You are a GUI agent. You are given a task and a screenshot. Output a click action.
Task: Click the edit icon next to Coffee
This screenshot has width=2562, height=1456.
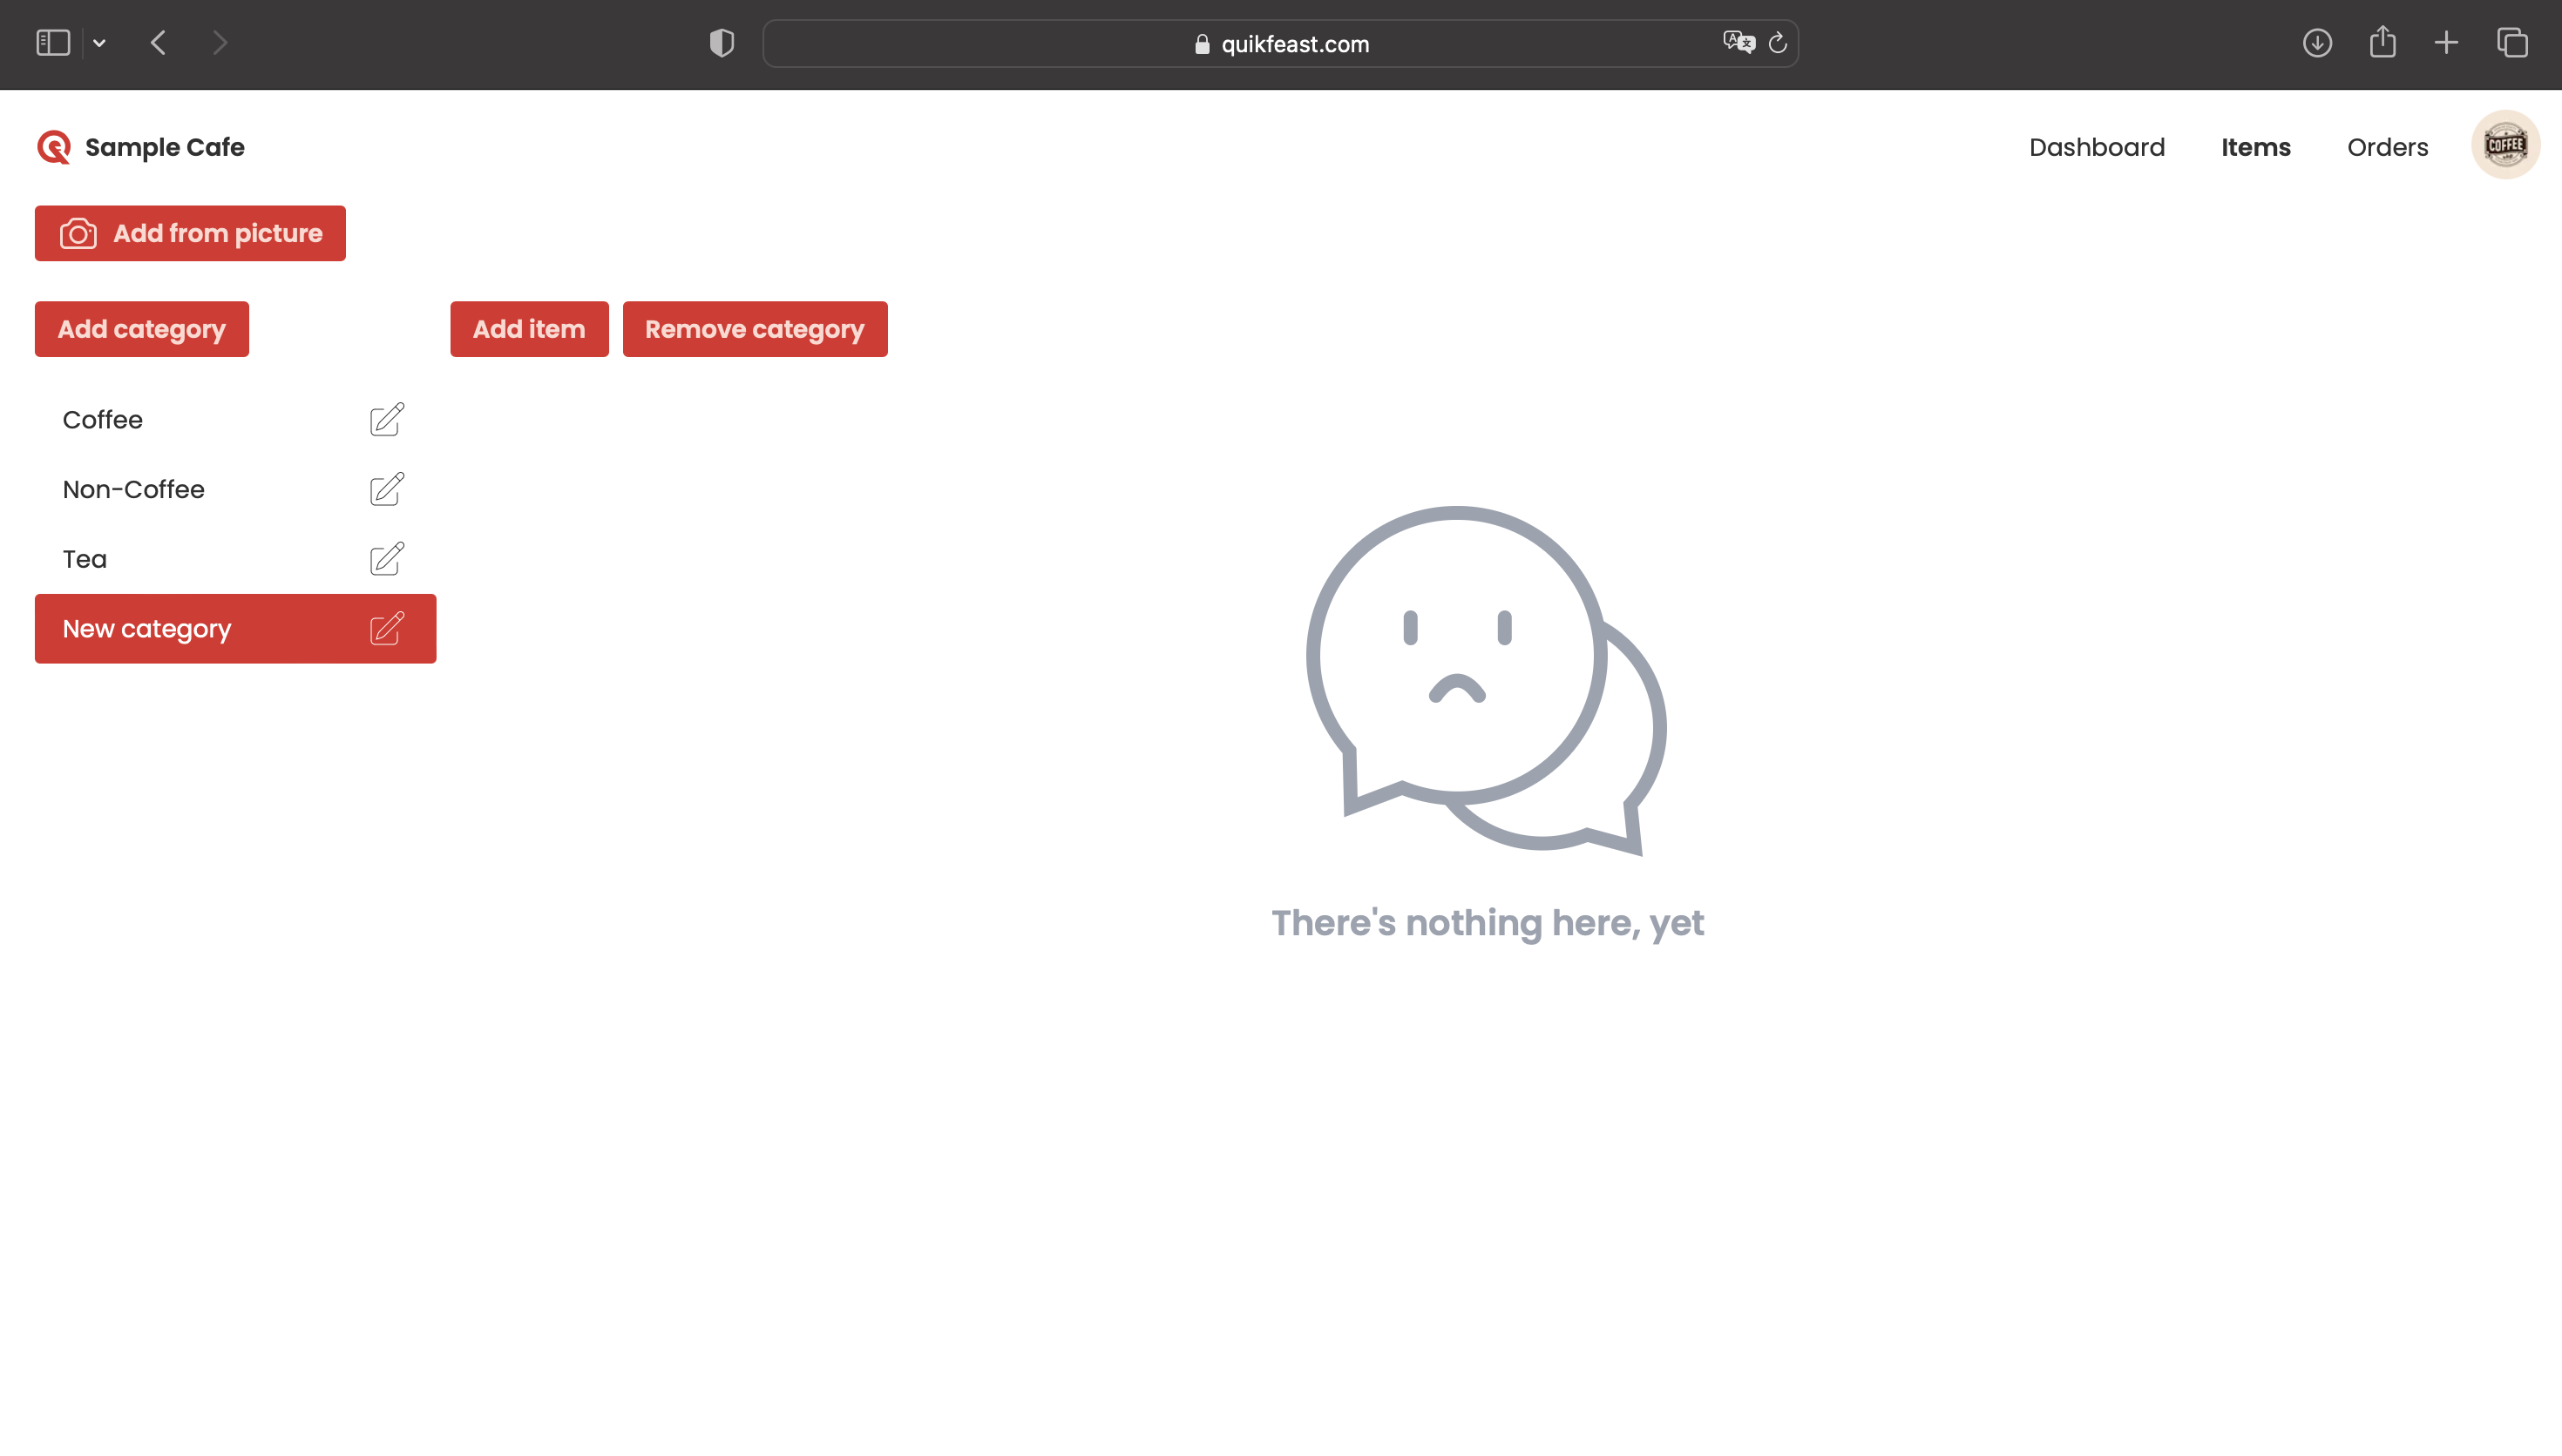point(385,419)
